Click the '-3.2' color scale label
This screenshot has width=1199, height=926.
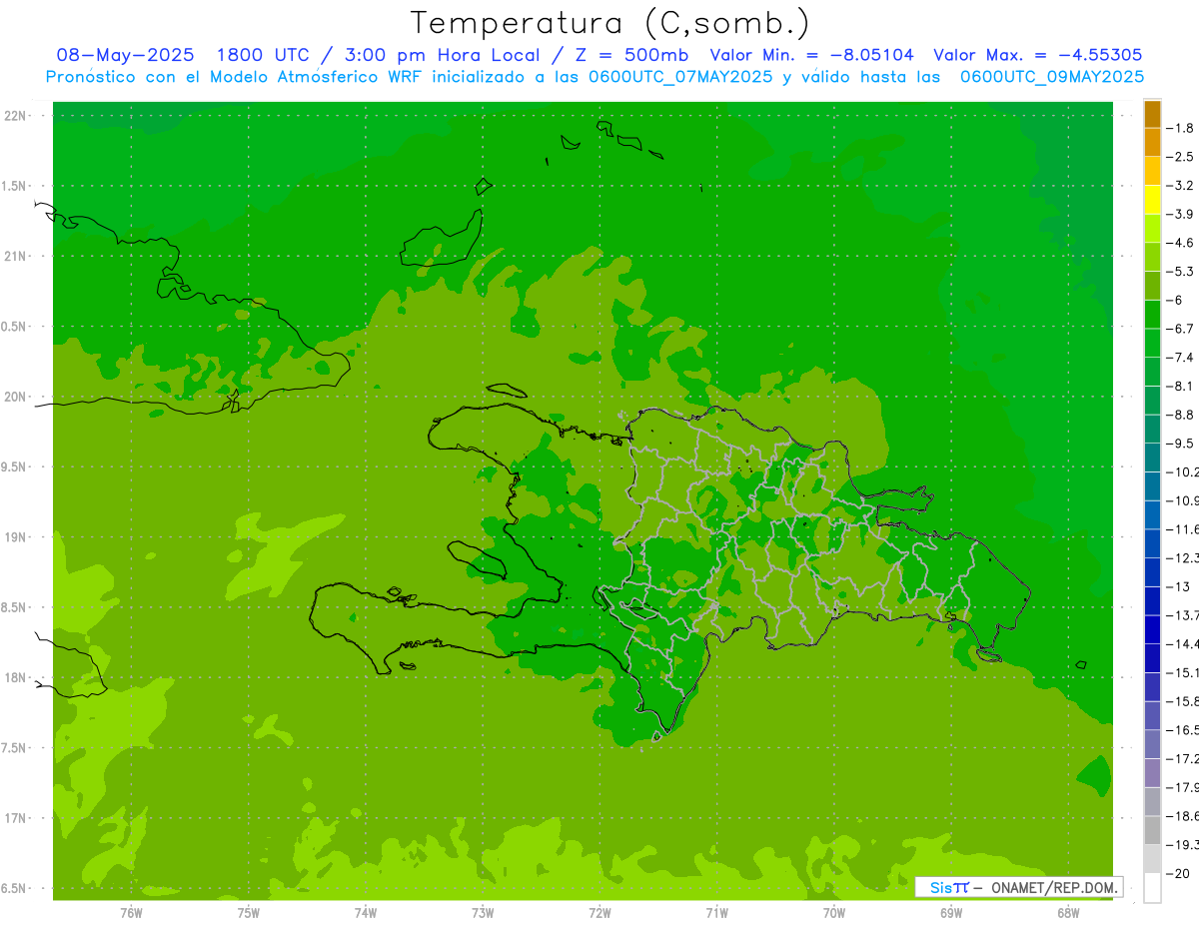click(x=1179, y=186)
